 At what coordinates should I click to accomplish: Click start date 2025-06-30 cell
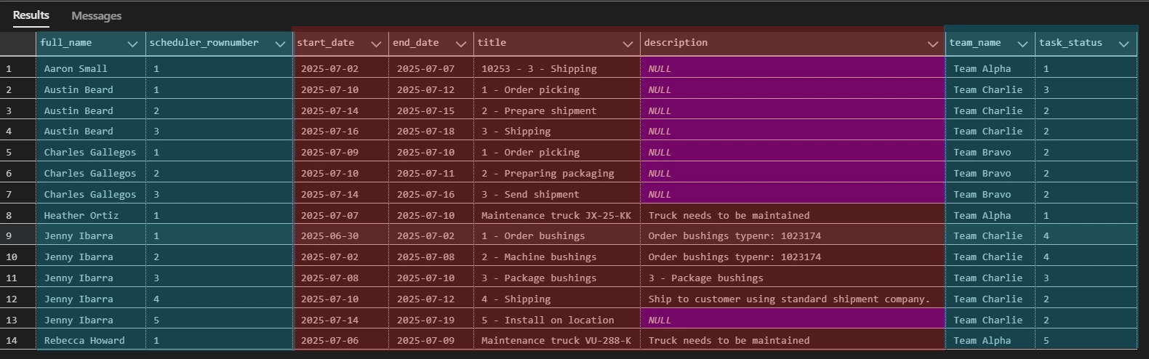pos(340,235)
